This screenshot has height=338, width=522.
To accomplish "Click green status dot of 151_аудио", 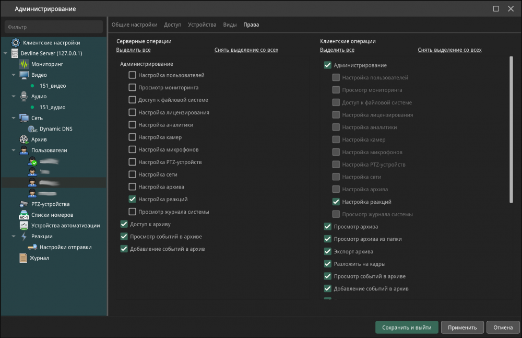I will tap(32, 107).
